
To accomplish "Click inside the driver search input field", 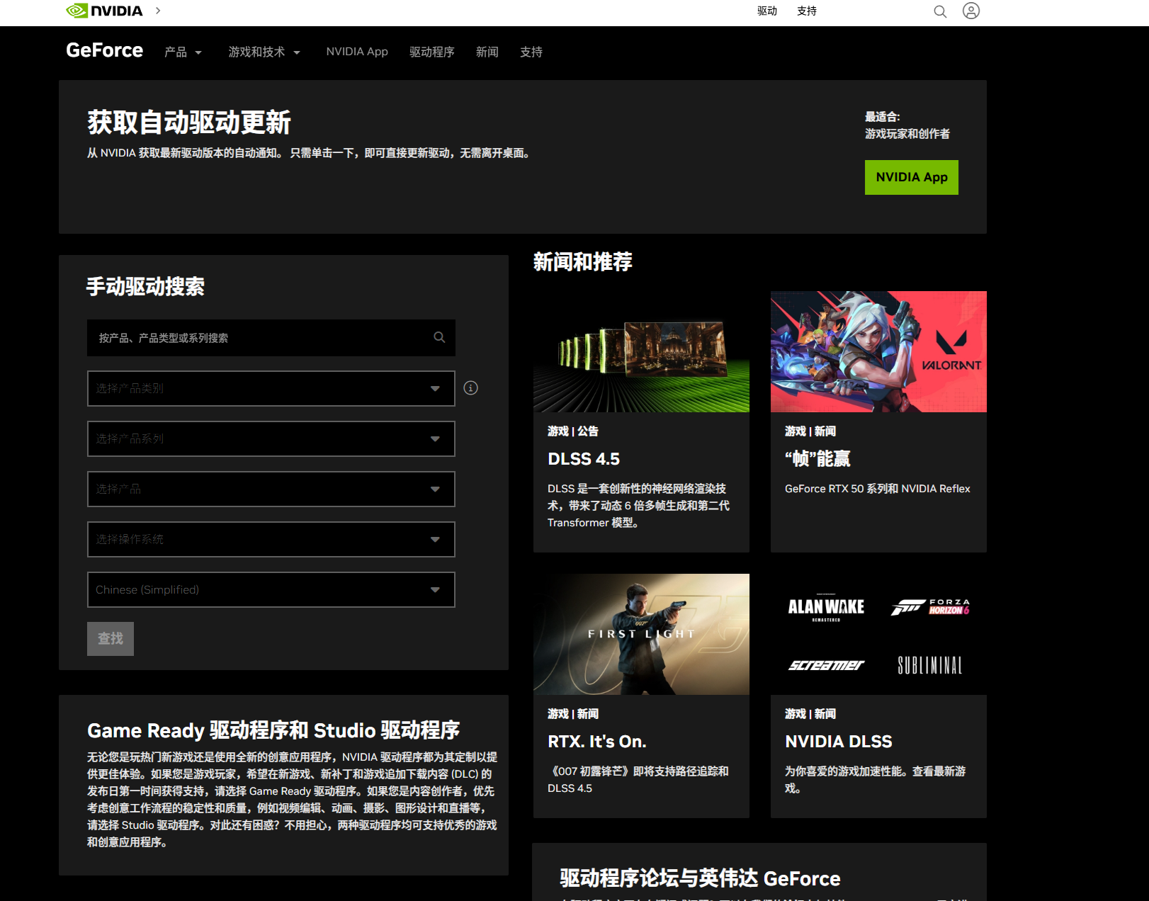I will [248, 338].
